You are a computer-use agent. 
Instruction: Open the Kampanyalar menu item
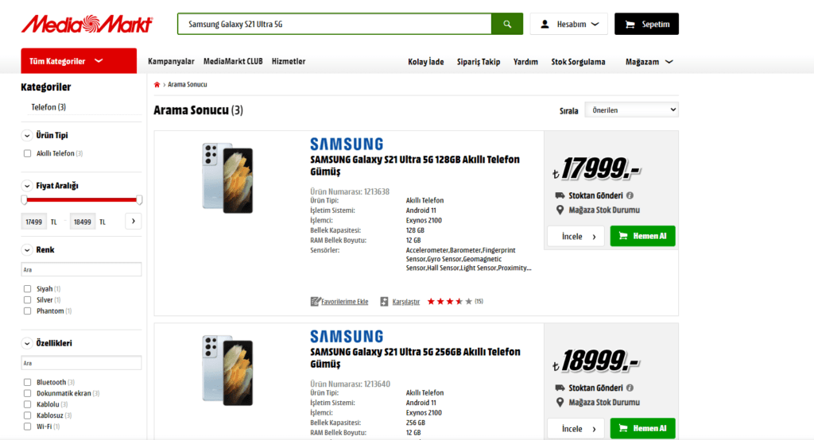point(171,61)
